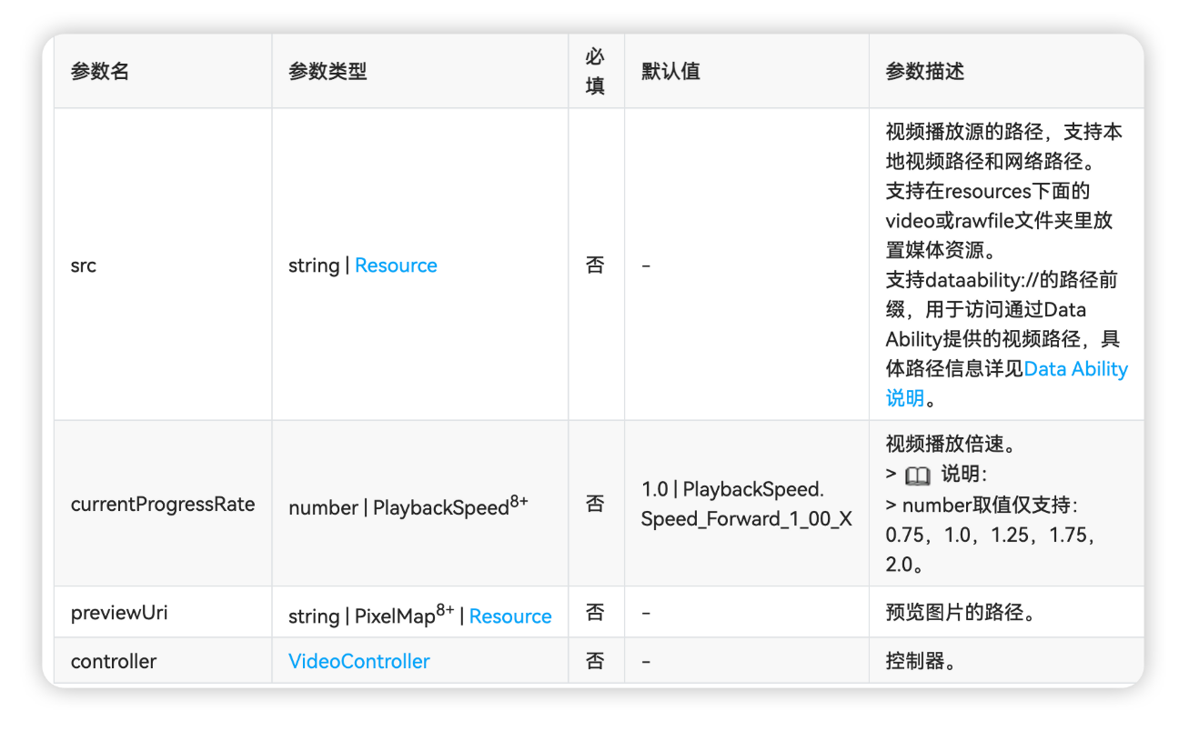Viewport: 1199px width, 731px height.
Task: Click the currentProgressRate parameter name
Action: pyautogui.click(x=163, y=504)
